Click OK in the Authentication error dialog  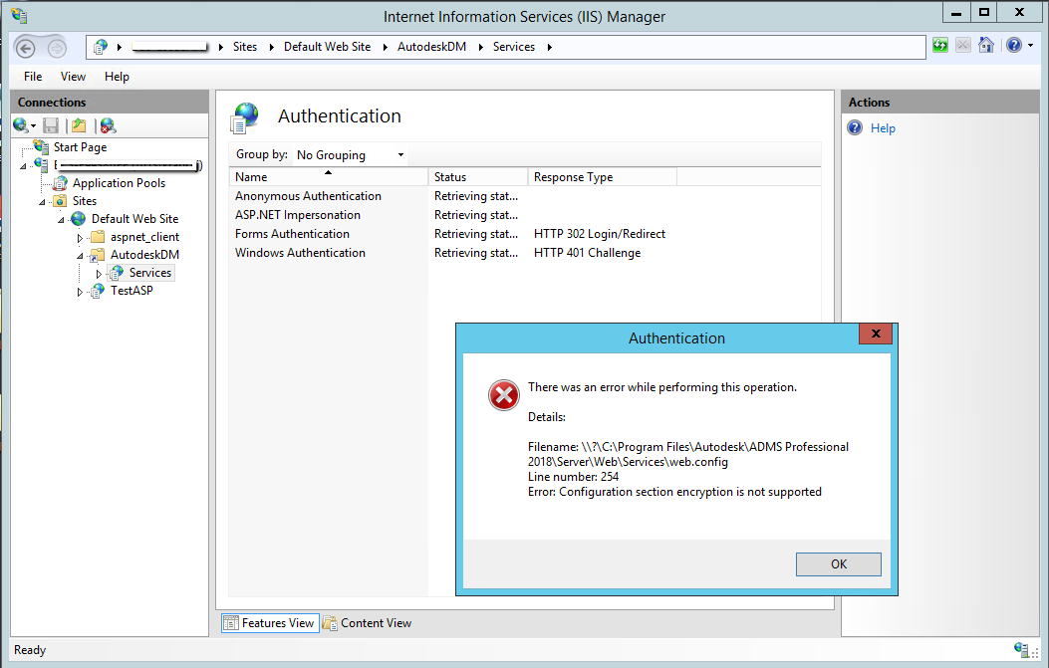838,563
